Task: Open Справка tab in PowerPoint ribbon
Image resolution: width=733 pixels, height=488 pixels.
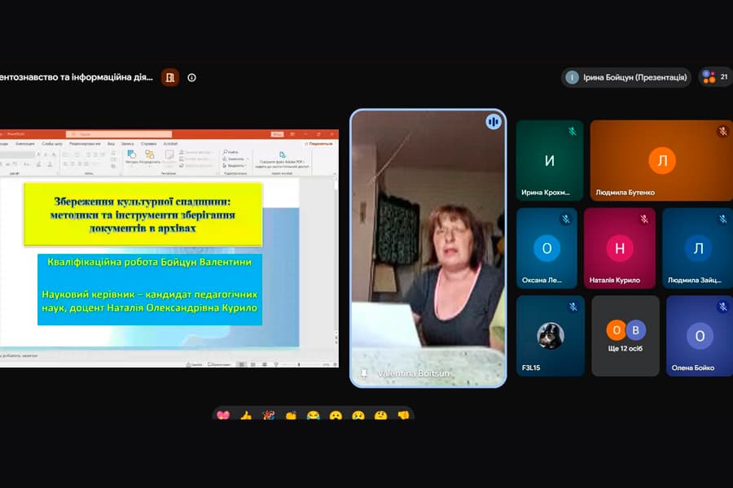Action: (149, 144)
